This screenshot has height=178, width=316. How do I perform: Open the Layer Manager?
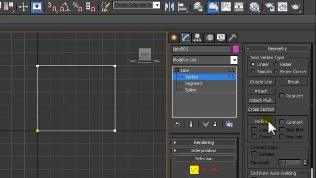[x=198, y=6]
